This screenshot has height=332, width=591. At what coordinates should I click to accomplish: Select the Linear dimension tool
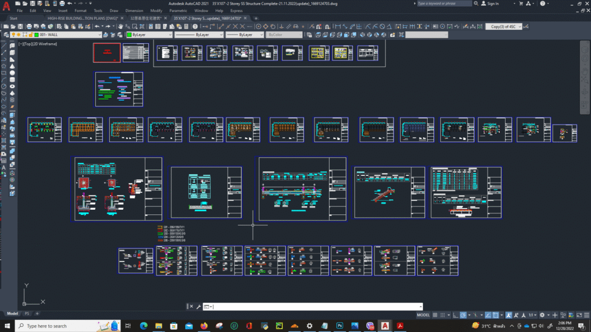[x=338, y=27]
